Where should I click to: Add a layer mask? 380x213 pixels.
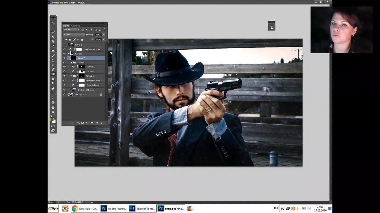[x=83, y=123]
